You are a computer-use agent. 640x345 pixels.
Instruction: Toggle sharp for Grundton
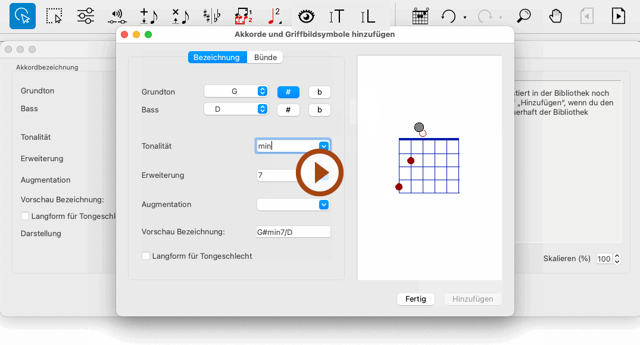click(288, 92)
